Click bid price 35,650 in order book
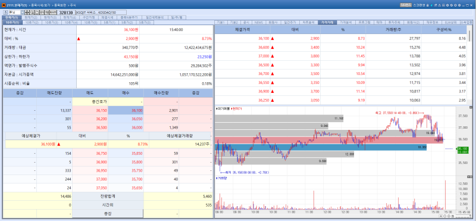 pos(126,188)
